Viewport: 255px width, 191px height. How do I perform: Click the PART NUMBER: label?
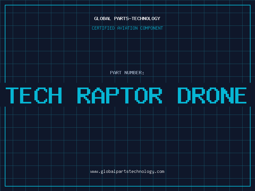tap(127, 73)
